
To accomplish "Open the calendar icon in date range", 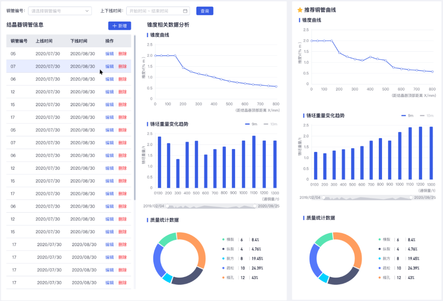I will tap(185, 11).
